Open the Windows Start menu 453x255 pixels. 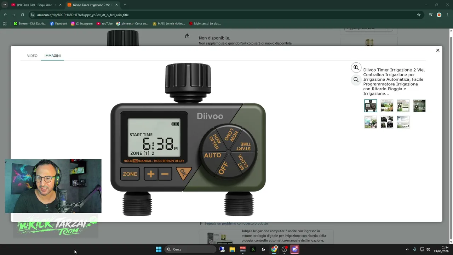[159, 249]
